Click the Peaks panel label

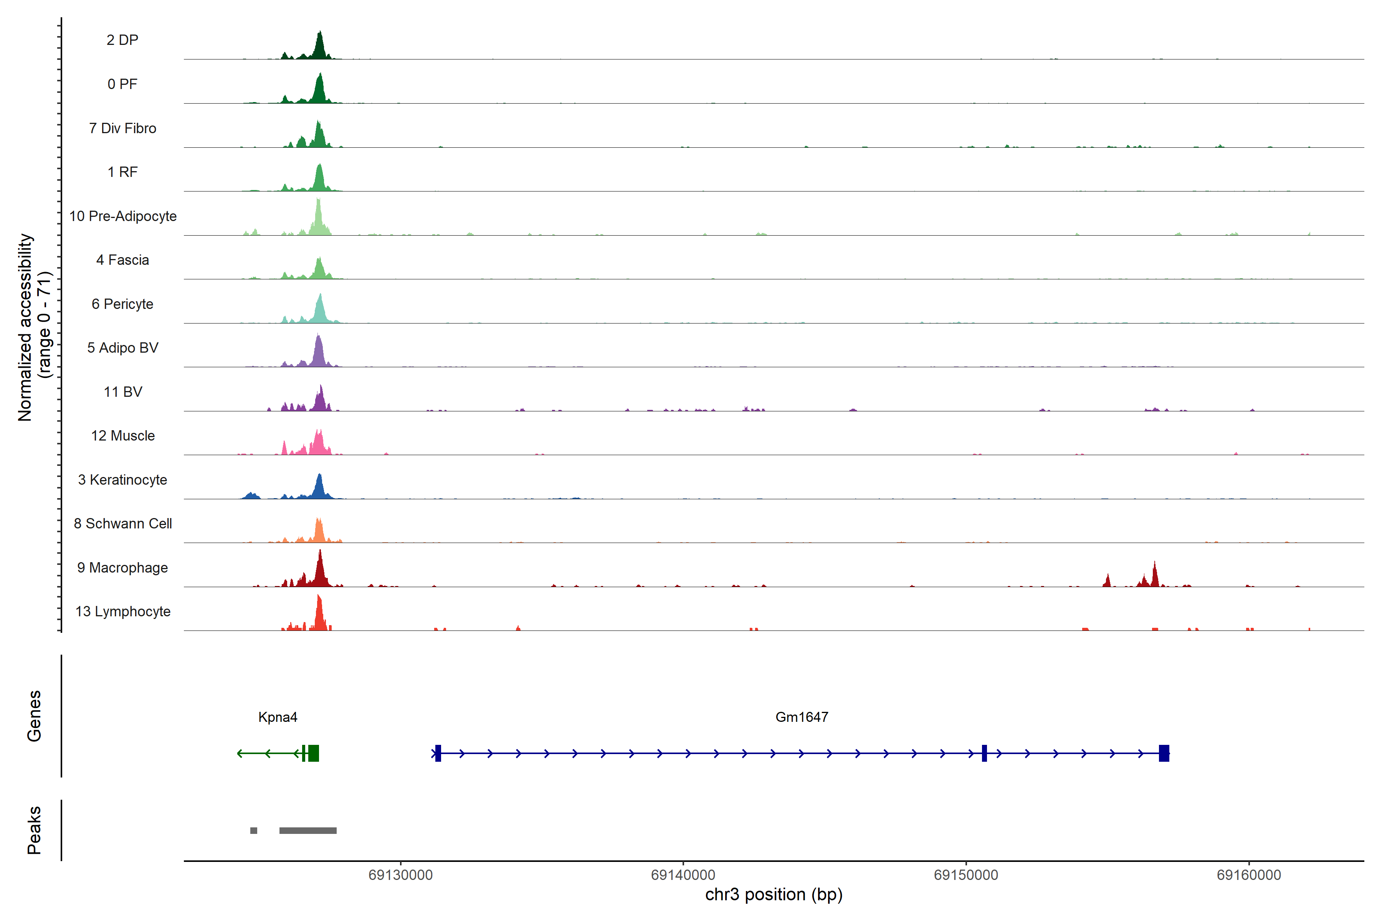click(x=34, y=830)
